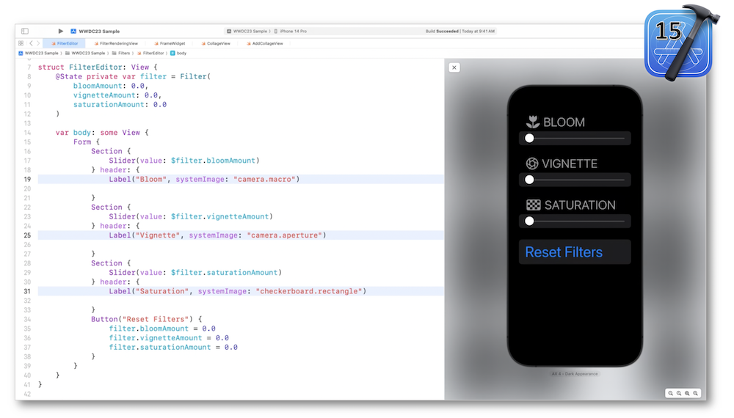This screenshot has height=418, width=734.
Task: Click the BLOOM header label in preview
Action: [564, 122]
